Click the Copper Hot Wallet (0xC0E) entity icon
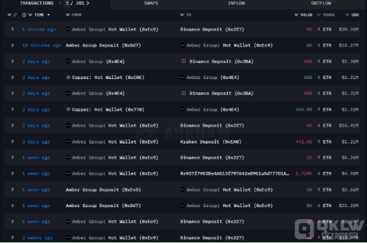 tap(68, 77)
